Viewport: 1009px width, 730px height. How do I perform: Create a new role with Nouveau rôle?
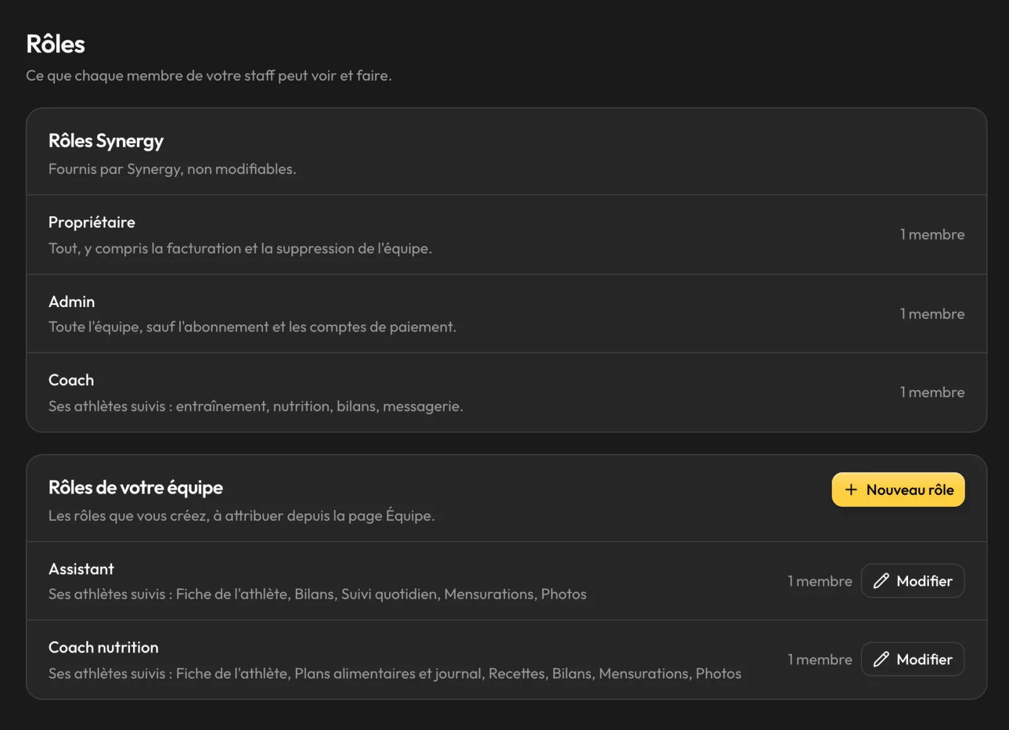point(898,490)
